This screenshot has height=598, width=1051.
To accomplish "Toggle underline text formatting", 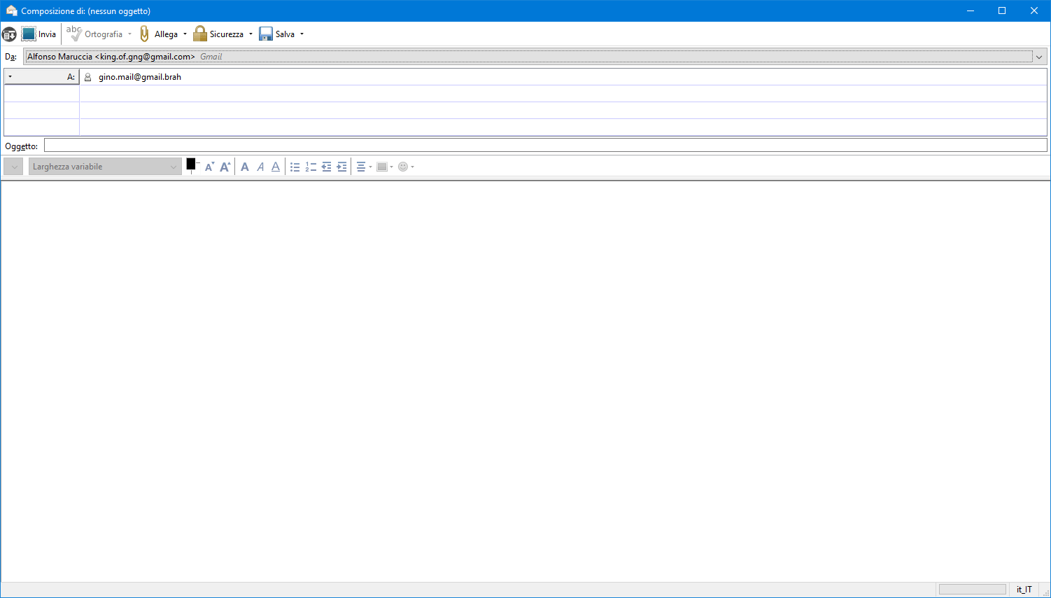I will click(276, 167).
